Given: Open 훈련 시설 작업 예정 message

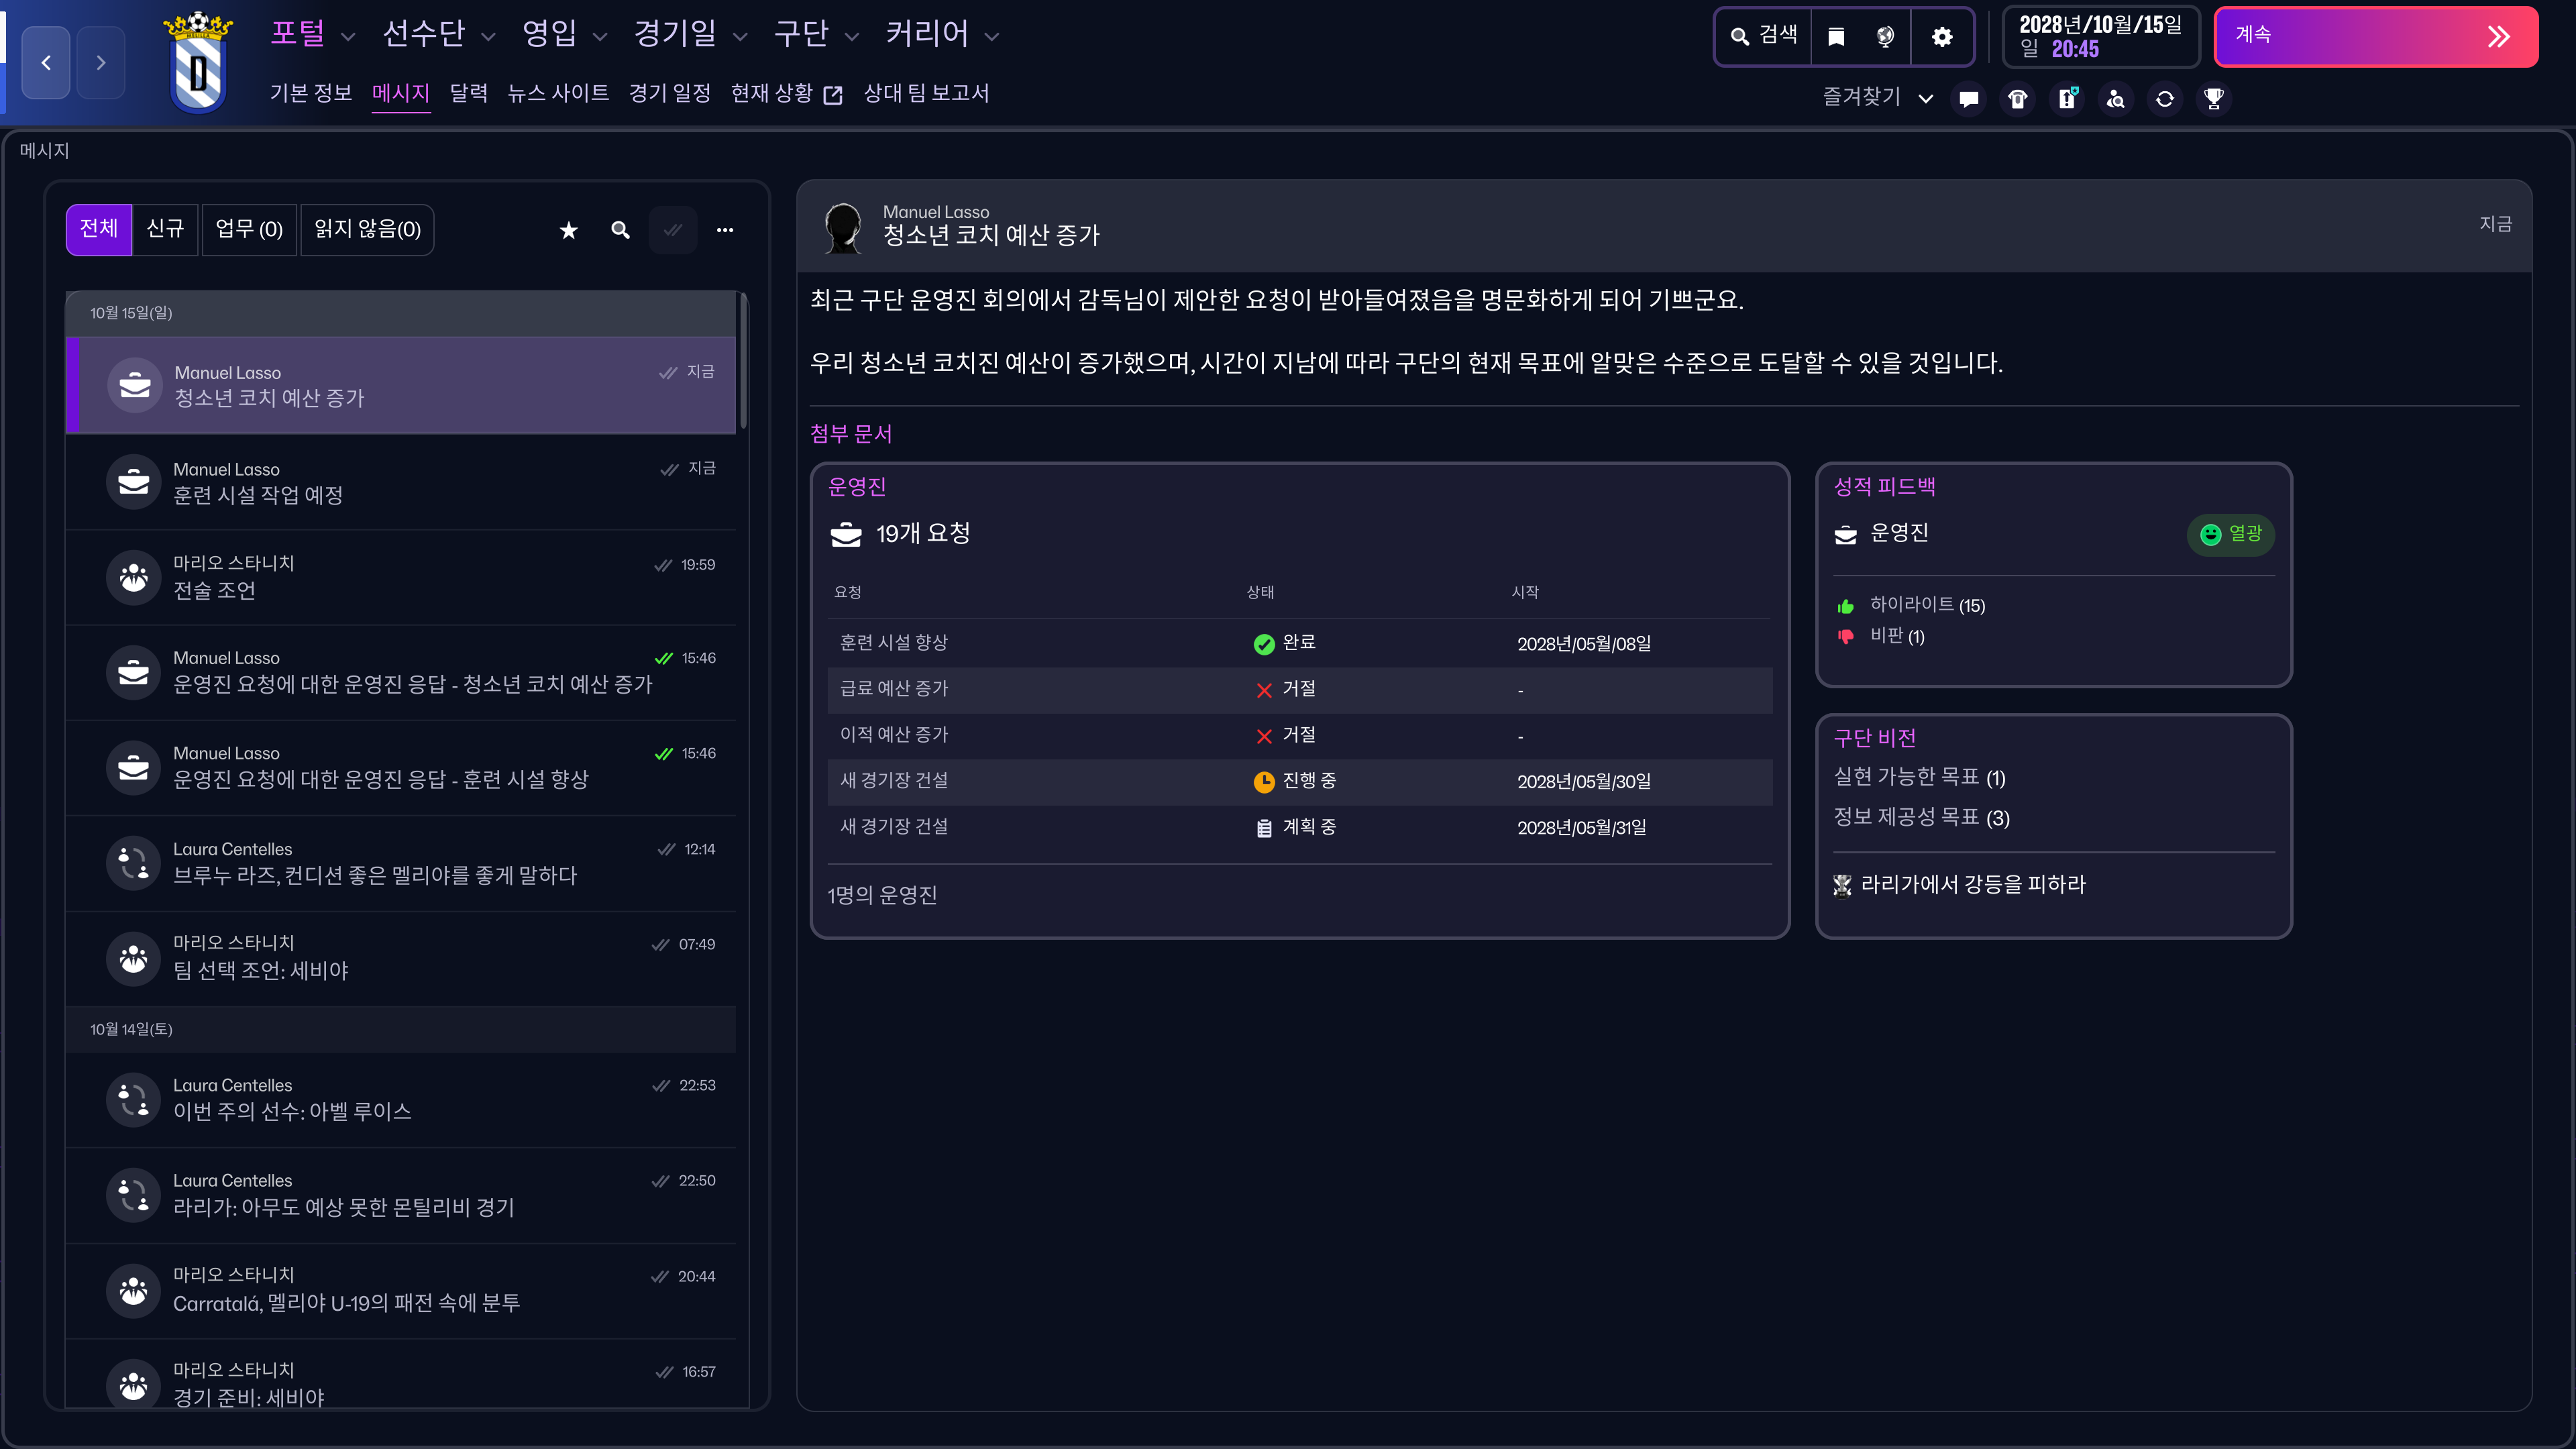Looking at the screenshot, I should point(401,482).
